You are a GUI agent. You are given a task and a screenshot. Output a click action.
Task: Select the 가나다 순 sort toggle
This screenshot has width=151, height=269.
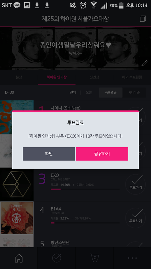[x=134, y=92]
